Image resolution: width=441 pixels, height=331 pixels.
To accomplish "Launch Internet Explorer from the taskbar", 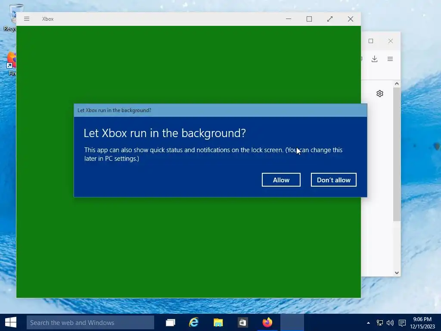I will tap(194, 322).
